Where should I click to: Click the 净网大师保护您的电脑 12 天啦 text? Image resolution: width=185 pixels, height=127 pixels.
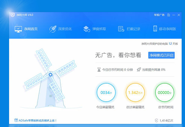tap(160, 44)
